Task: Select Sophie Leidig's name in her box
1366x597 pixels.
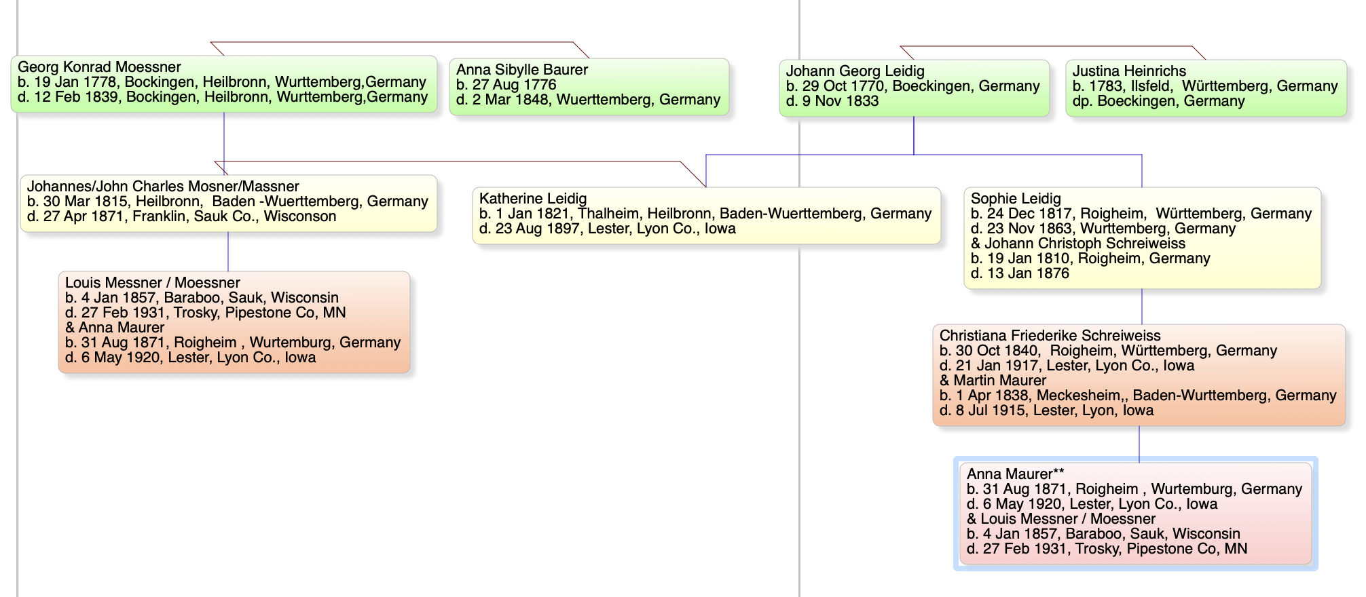Action: (1015, 199)
